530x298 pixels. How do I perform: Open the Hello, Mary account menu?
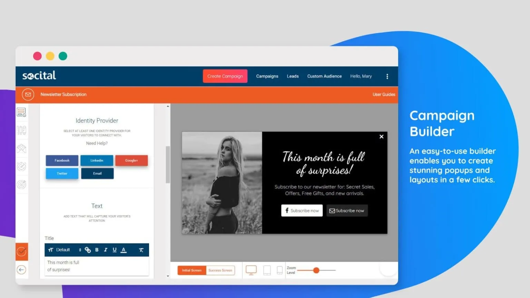361,76
